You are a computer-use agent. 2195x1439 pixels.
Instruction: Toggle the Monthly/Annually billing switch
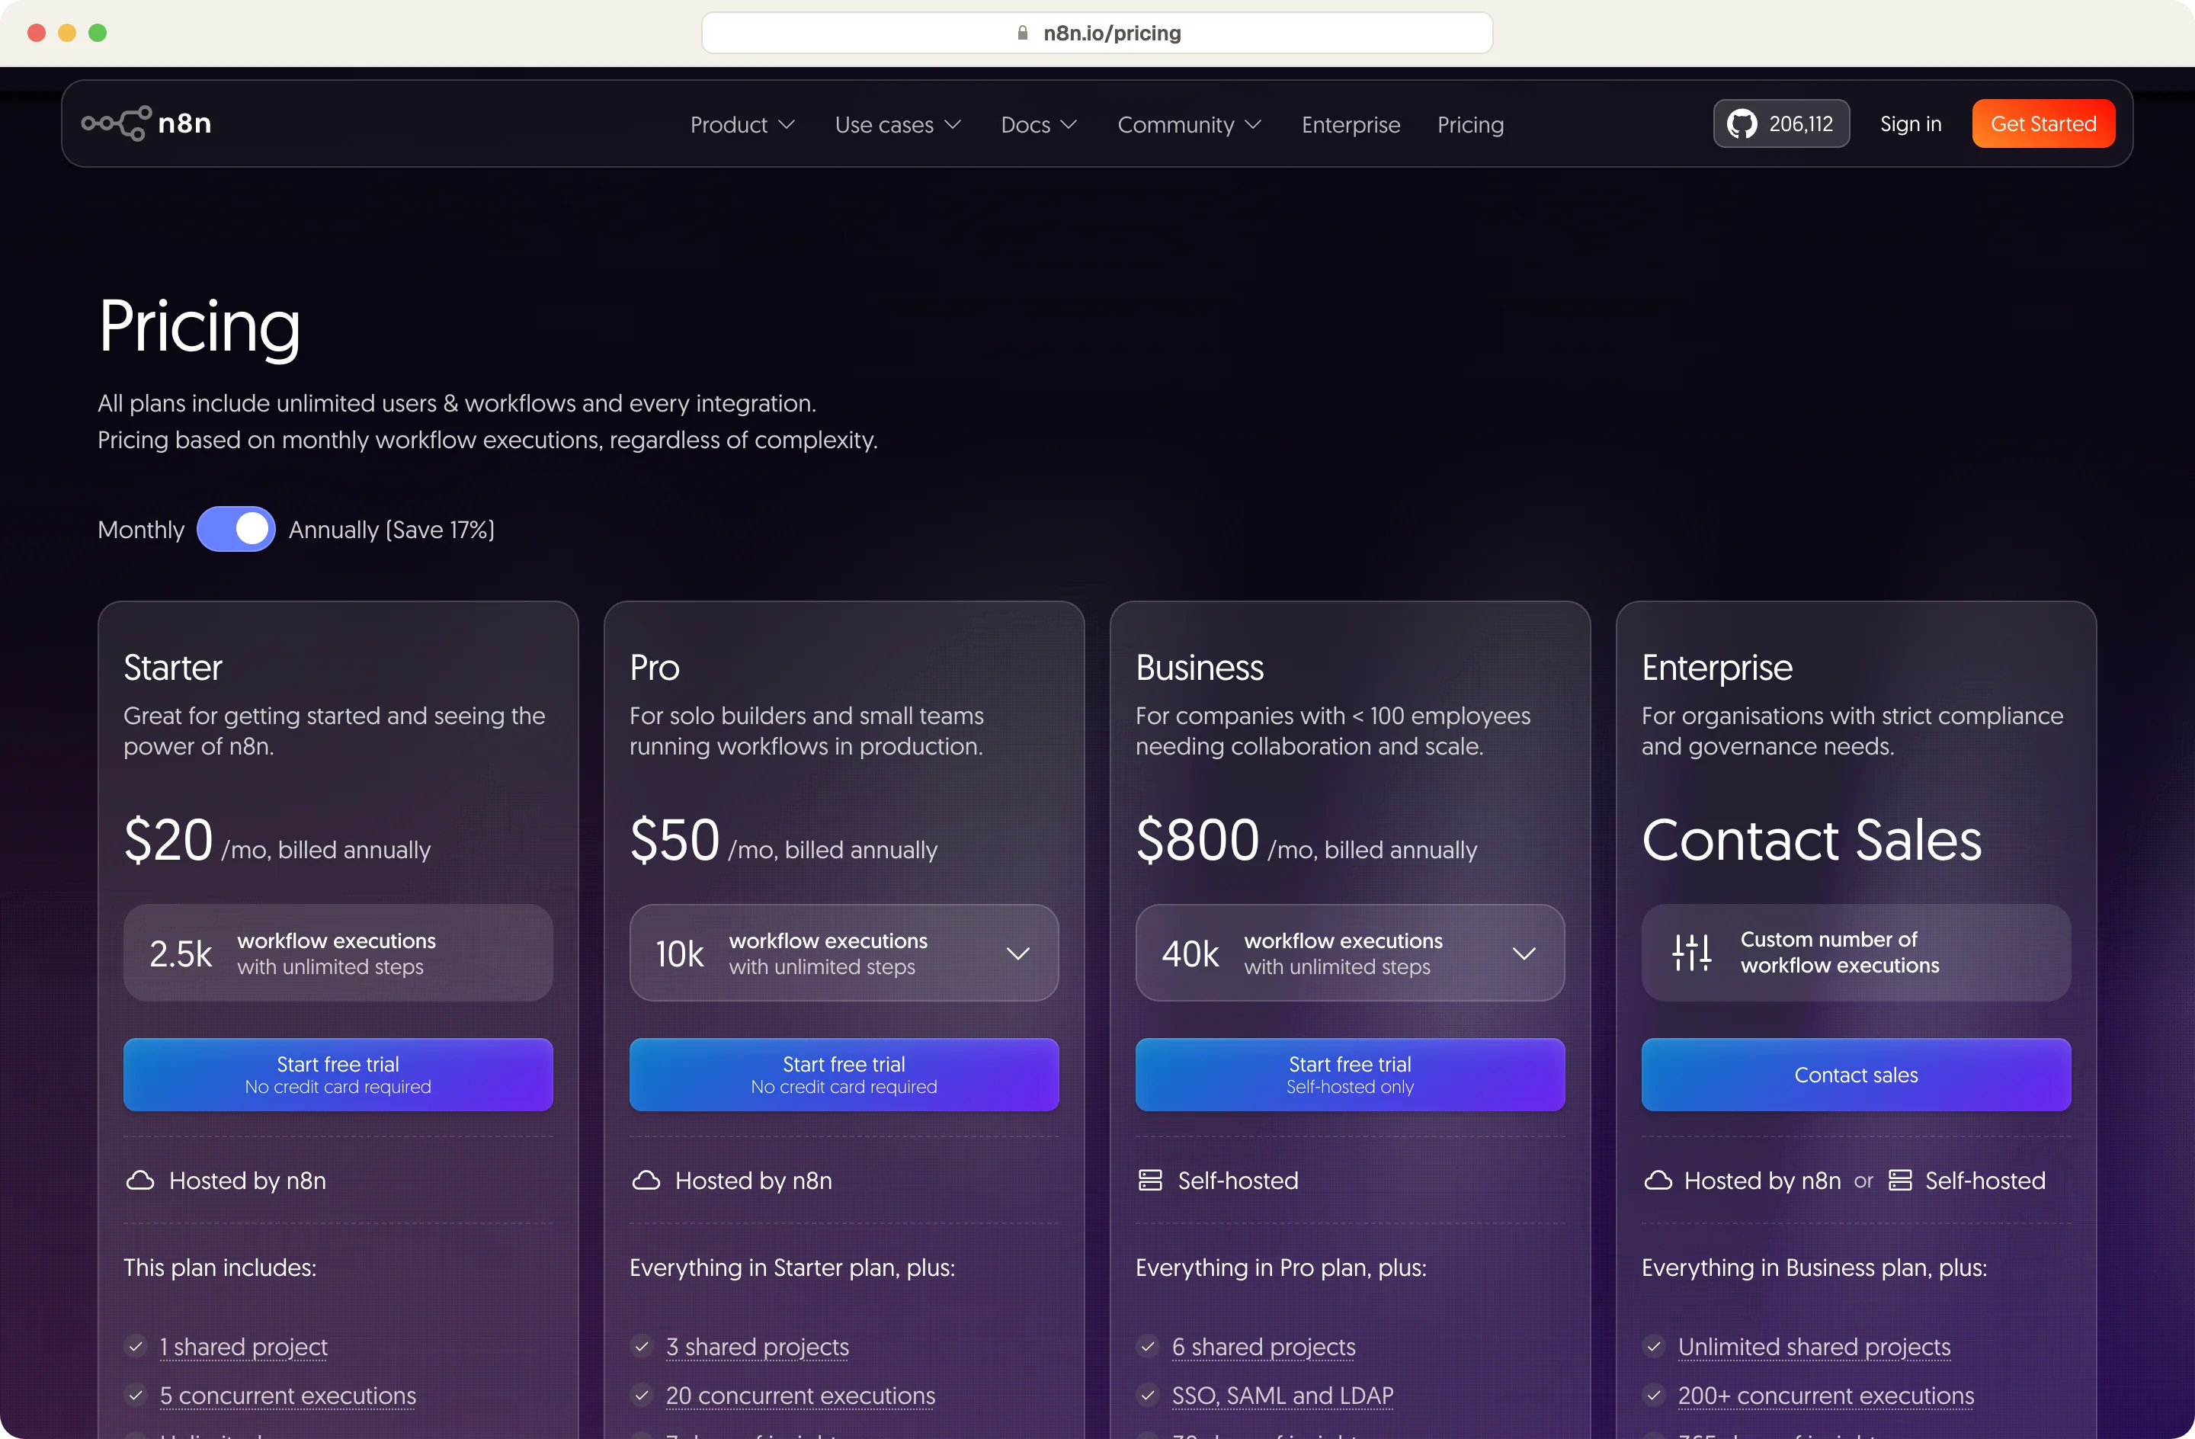[x=236, y=530]
